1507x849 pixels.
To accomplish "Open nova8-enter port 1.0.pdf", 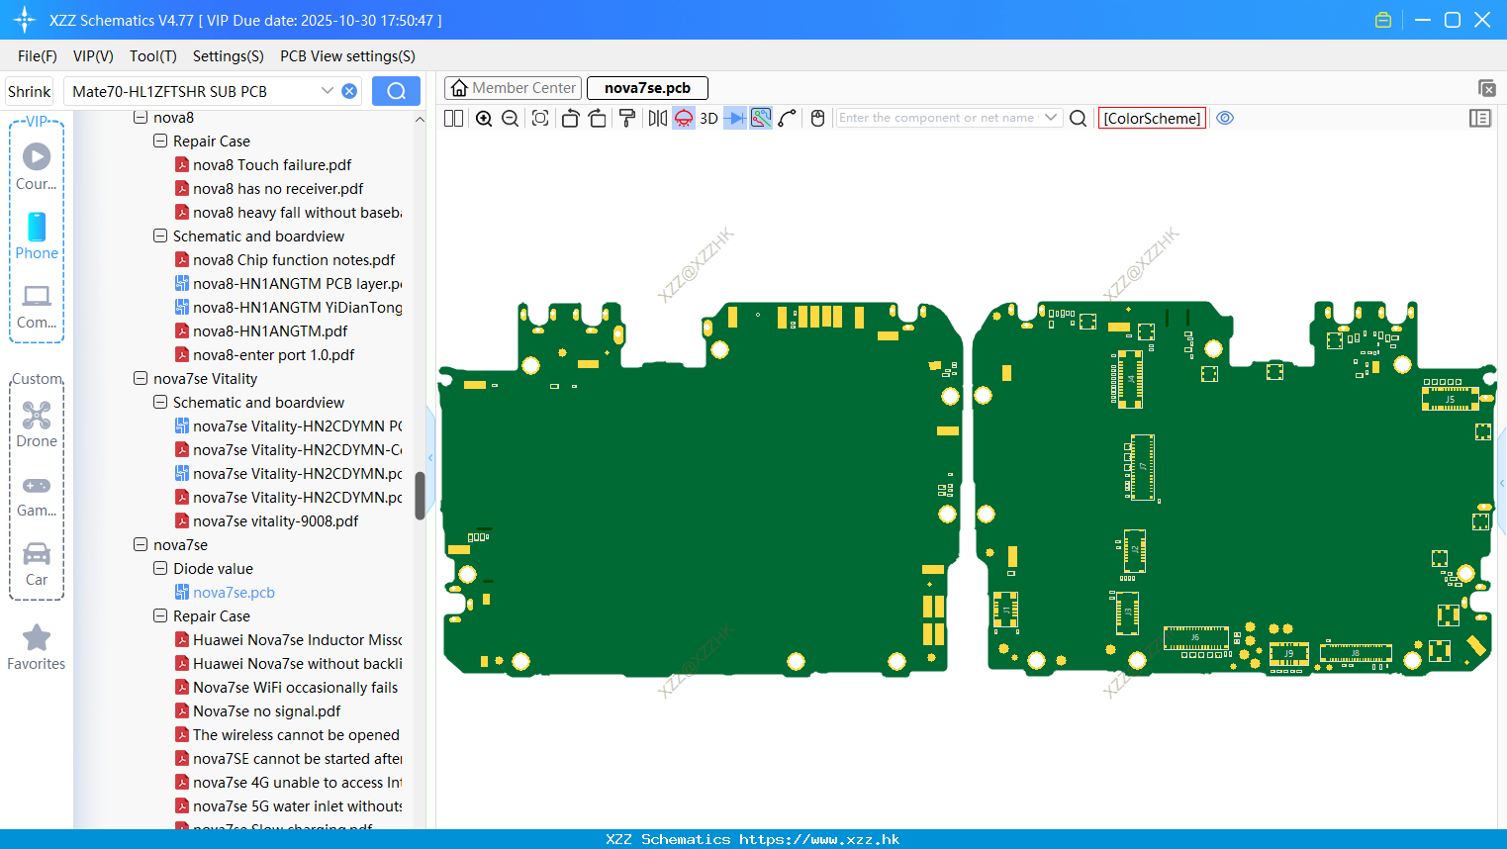I will (x=273, y=355).
